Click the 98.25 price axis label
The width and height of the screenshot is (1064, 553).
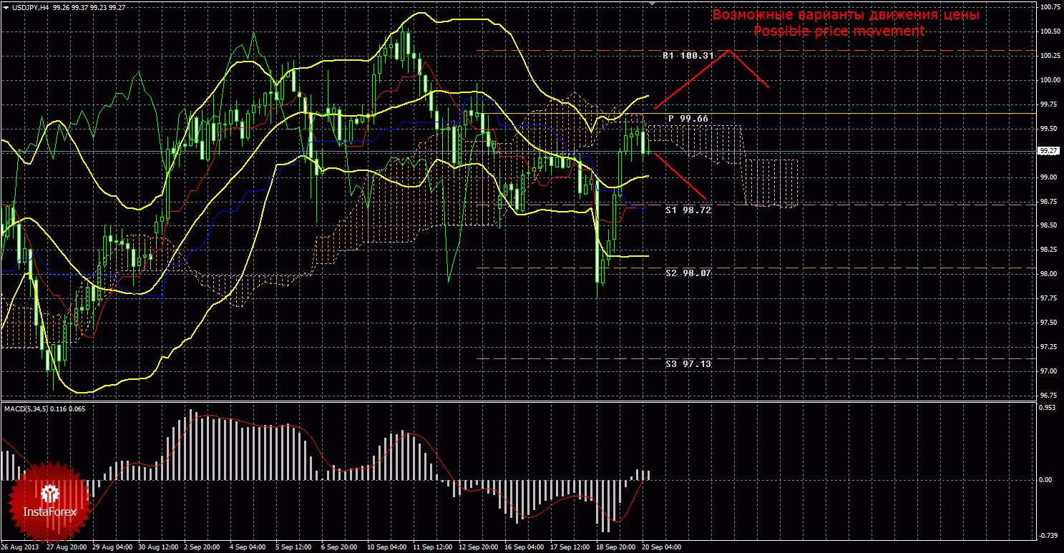coord(1048,250)
